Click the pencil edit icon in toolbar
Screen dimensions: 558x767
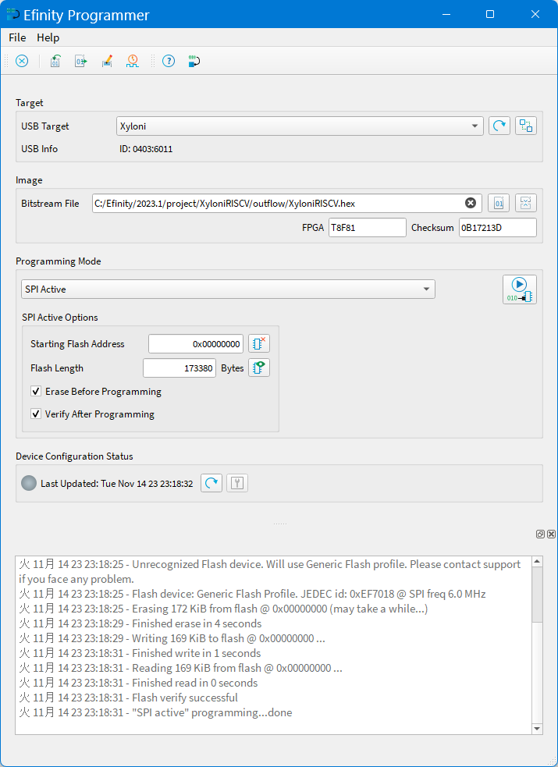(x=107, y=61)
